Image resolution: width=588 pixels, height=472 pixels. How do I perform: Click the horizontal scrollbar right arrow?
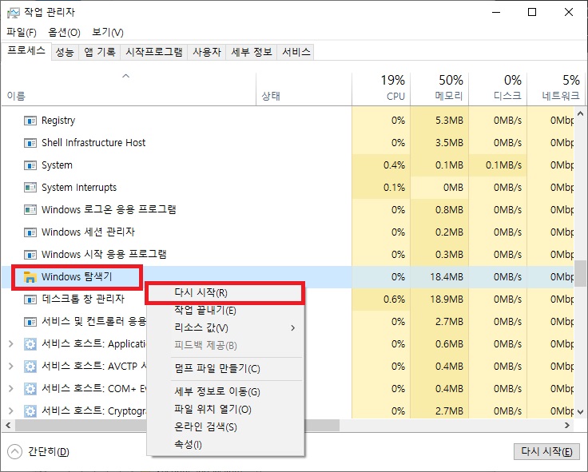(567, 426)
